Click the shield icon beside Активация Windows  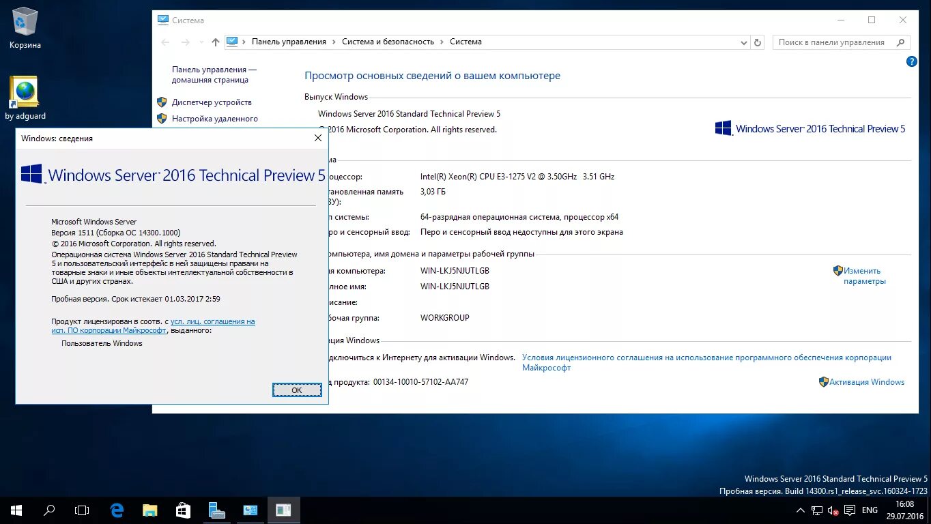pos(823,382)
